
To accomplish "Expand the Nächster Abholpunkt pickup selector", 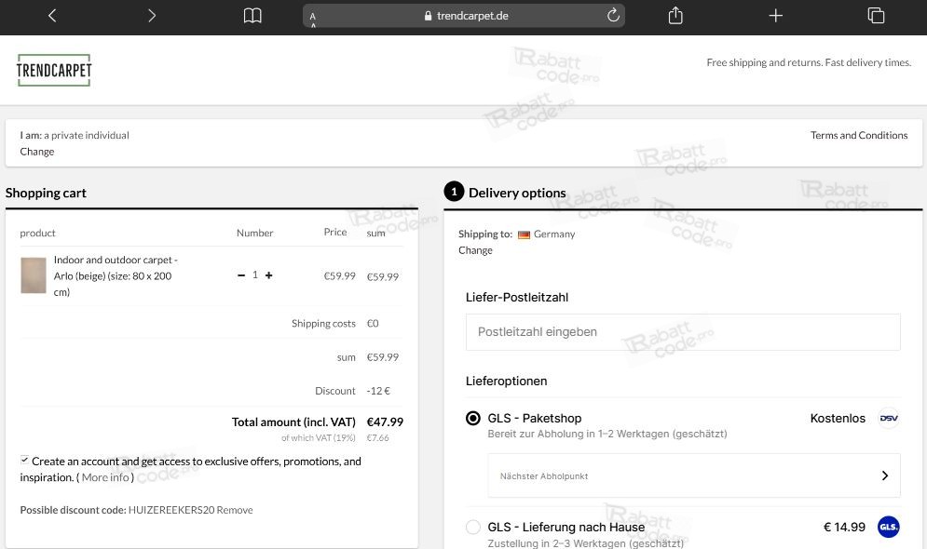I will pyautogui.click(x=694, y=475).
